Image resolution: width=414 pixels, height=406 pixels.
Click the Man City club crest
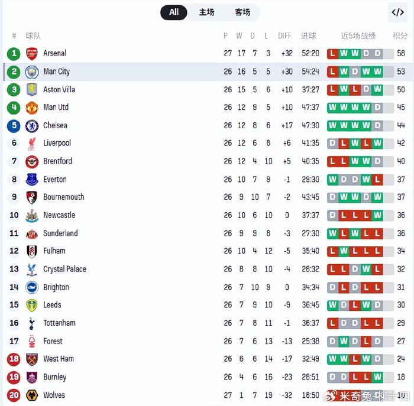[x=32, y=72]
